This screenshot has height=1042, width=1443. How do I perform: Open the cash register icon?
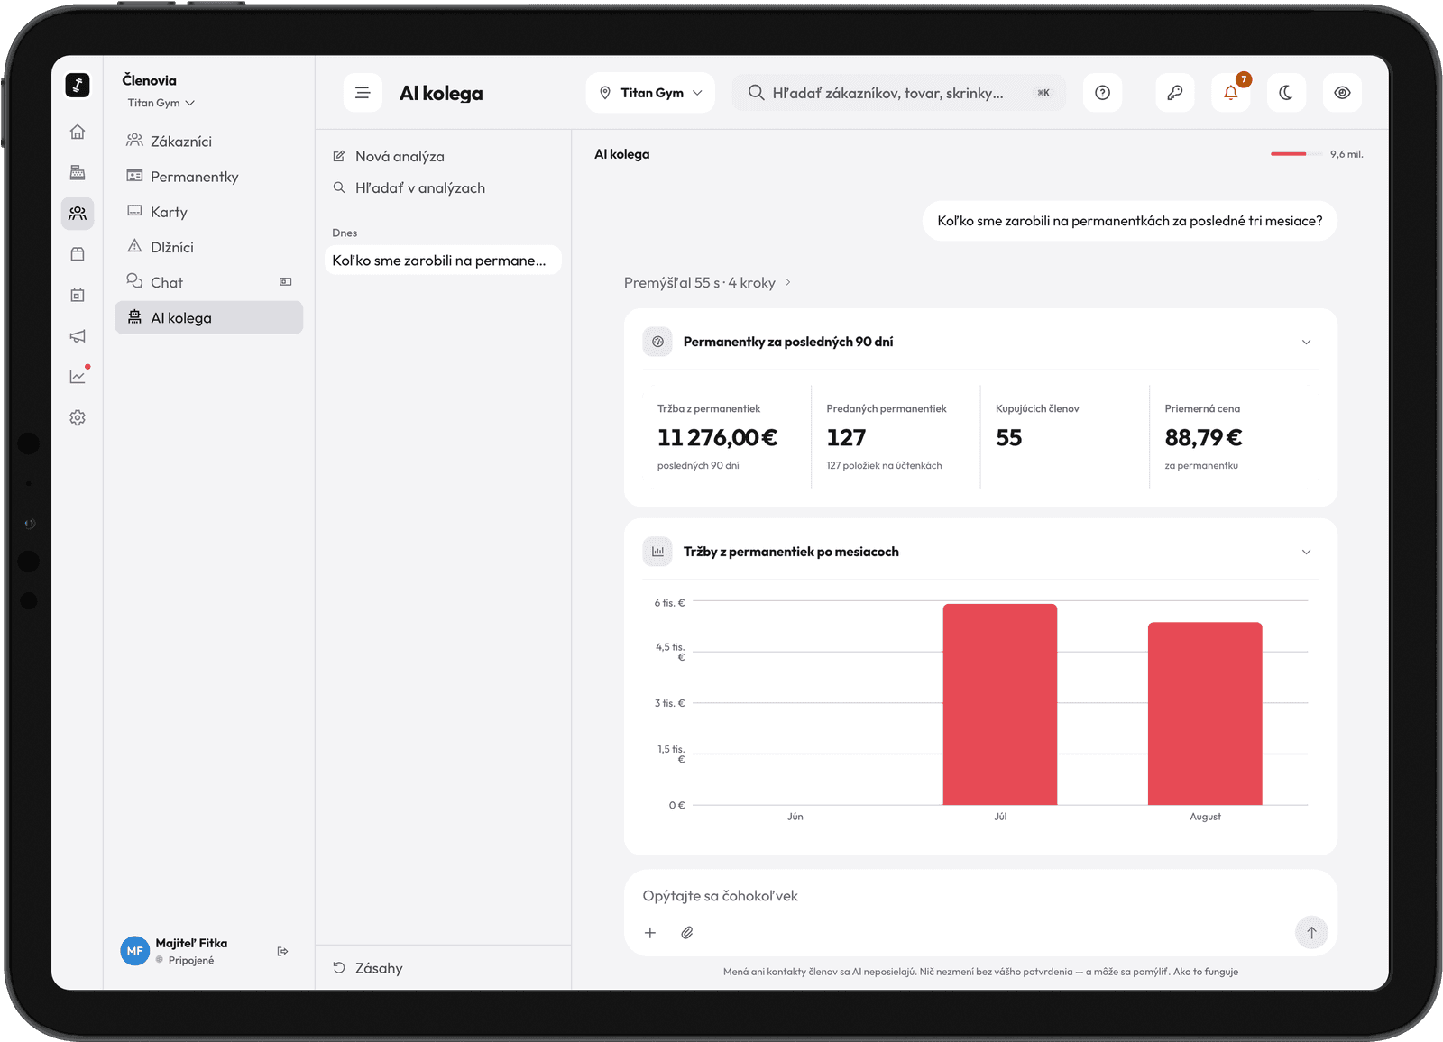(78, 172)
